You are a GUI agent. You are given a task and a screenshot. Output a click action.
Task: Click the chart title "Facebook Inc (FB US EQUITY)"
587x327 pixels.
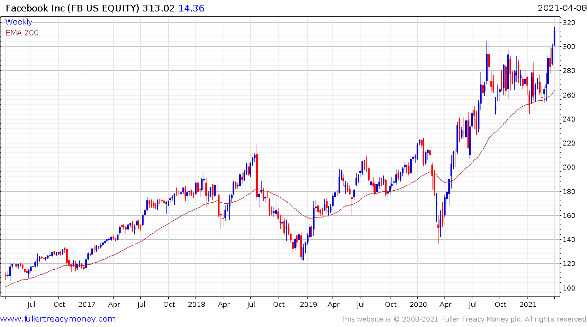pos(72,8)
